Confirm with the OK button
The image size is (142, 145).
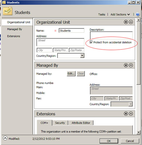(x=109, y=141)
